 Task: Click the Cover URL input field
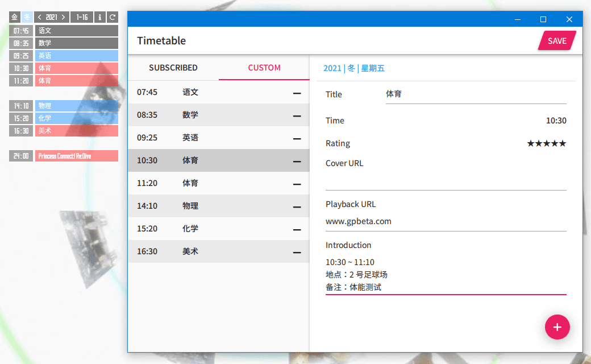pos(446,181)
